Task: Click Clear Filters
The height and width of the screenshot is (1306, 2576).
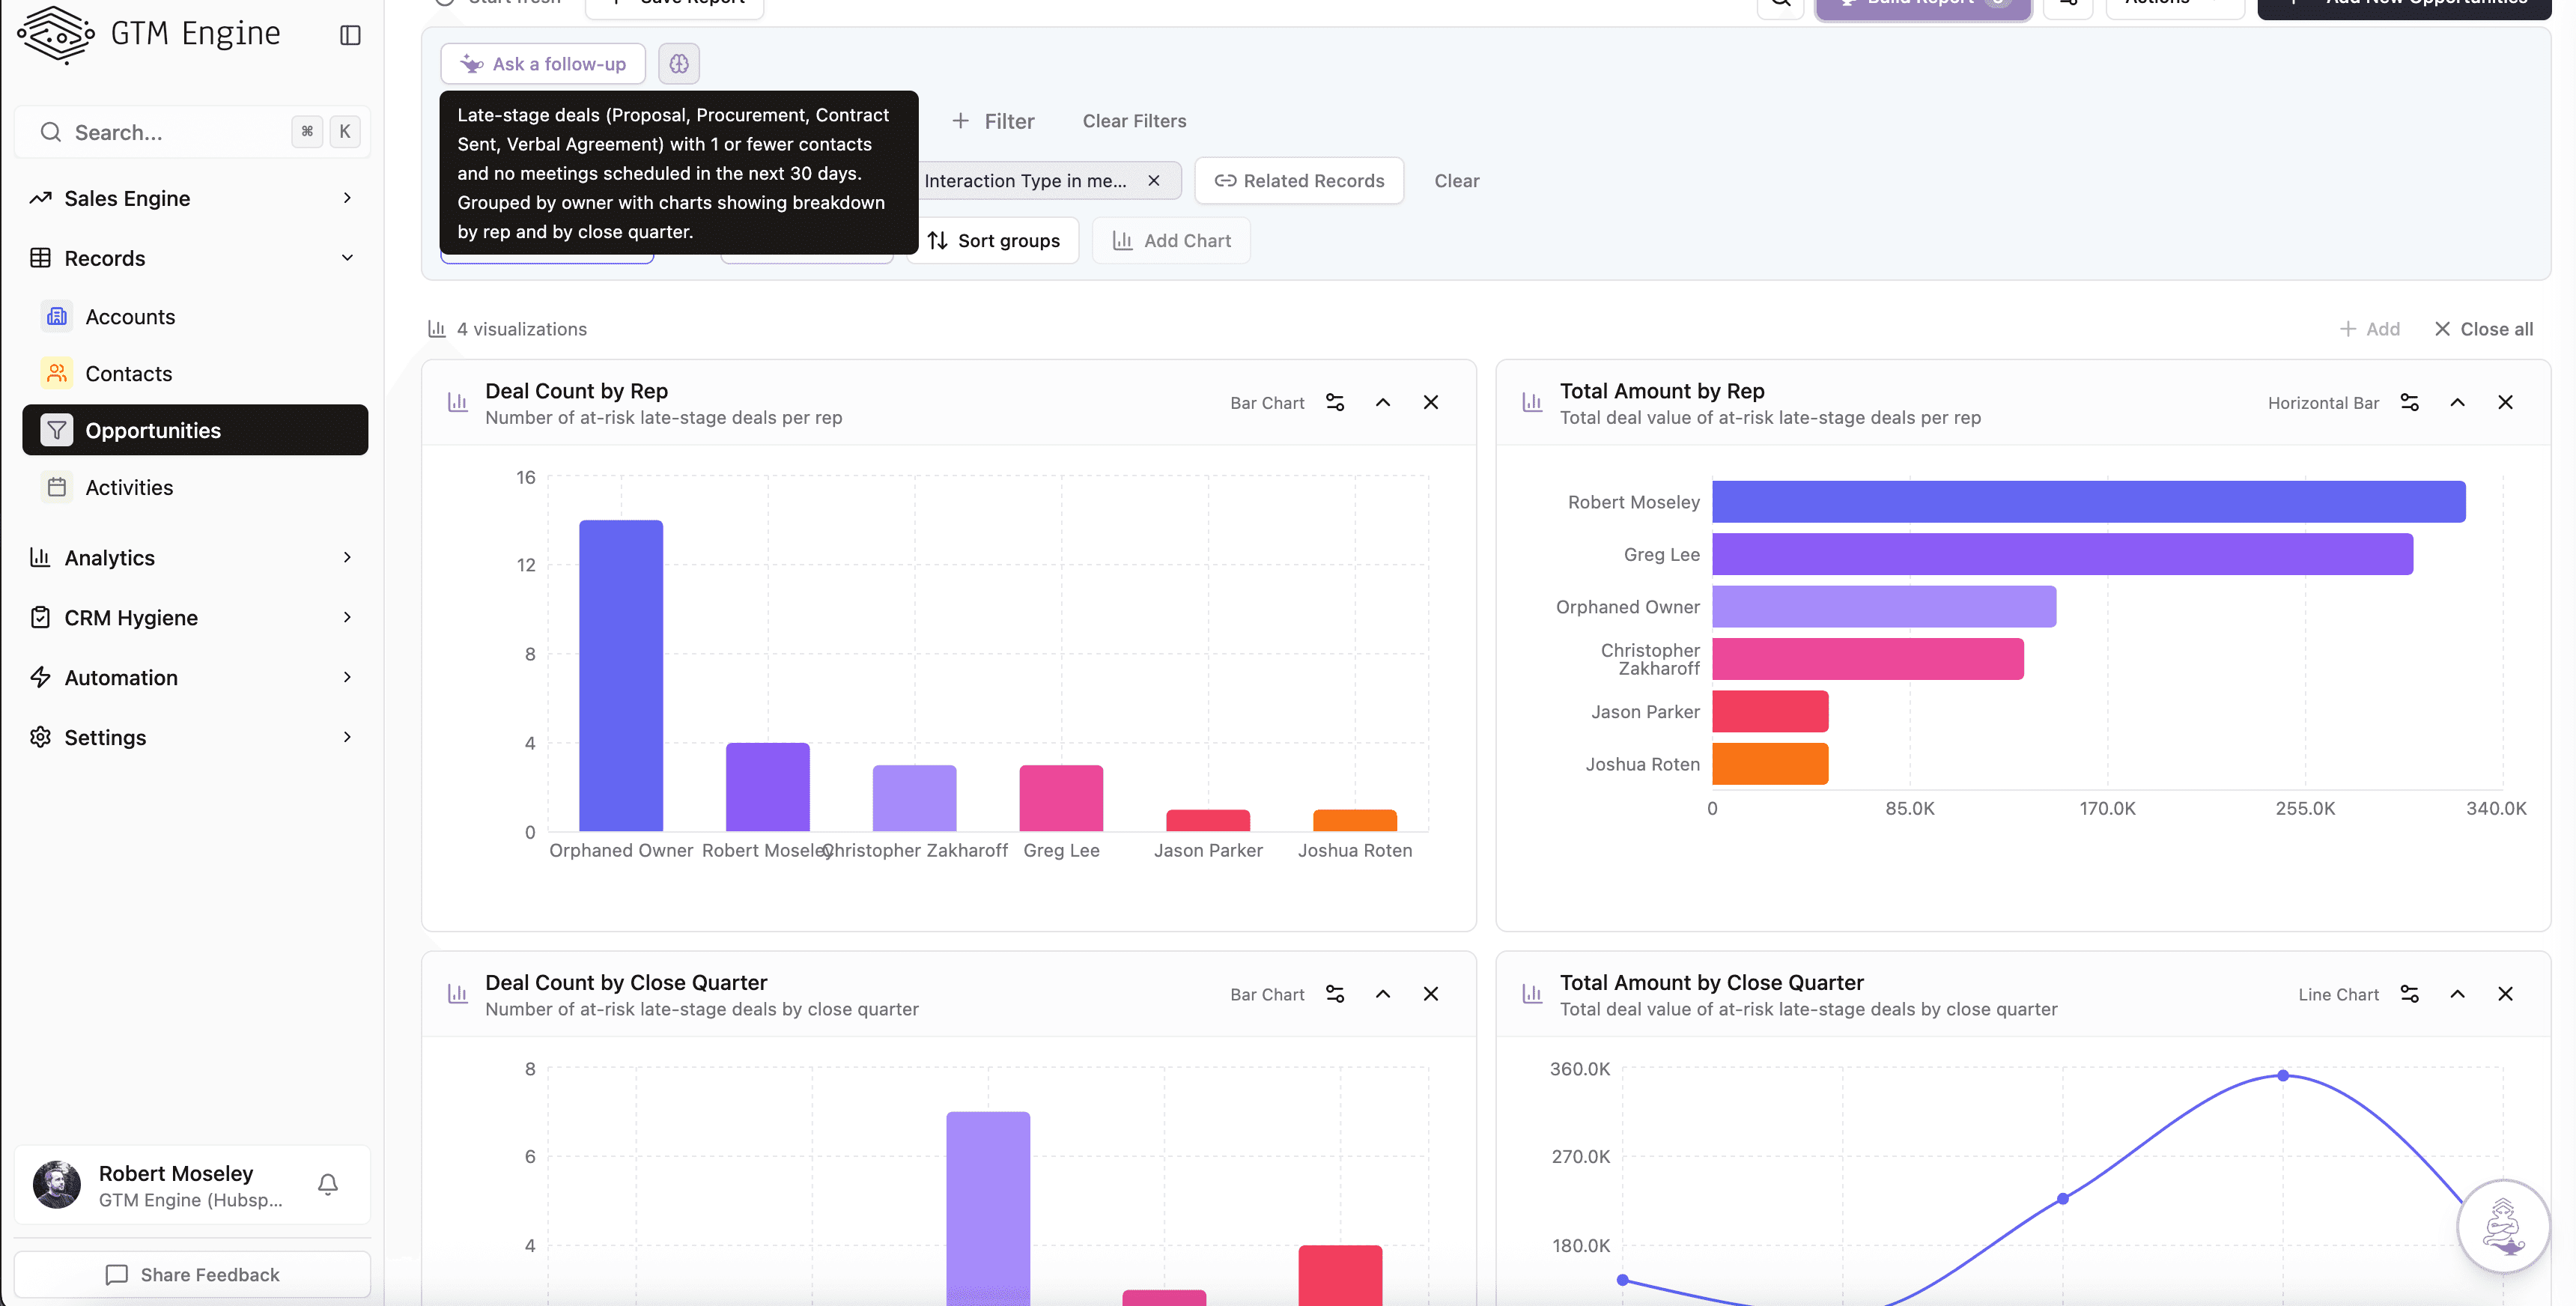Action: coord(1134,121)
